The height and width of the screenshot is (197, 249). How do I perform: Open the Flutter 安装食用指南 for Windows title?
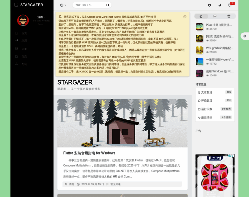89,153
